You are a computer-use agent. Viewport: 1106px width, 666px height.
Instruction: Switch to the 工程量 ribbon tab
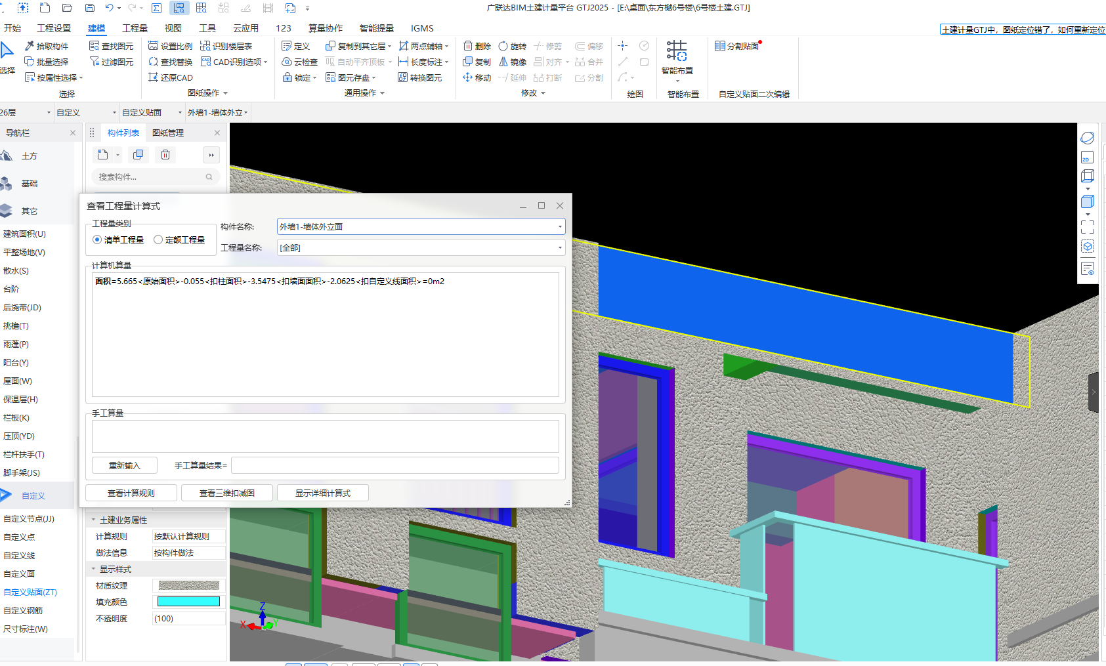135,28
